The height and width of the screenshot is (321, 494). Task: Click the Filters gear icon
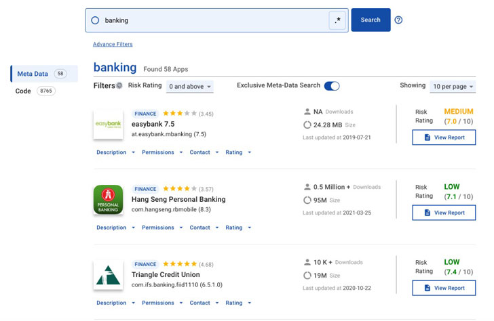119,86
